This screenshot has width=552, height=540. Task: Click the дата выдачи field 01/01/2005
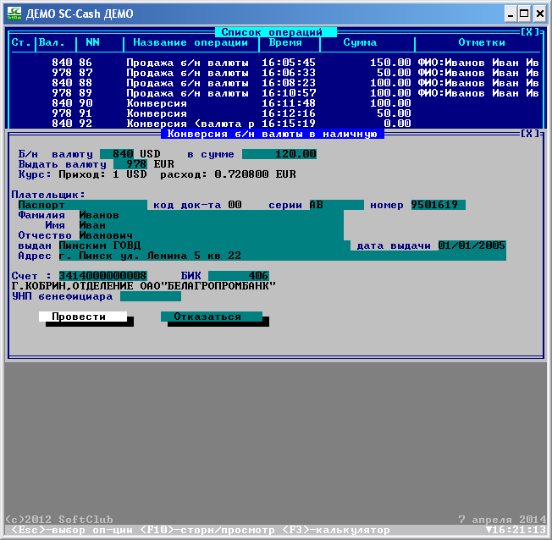472,245
